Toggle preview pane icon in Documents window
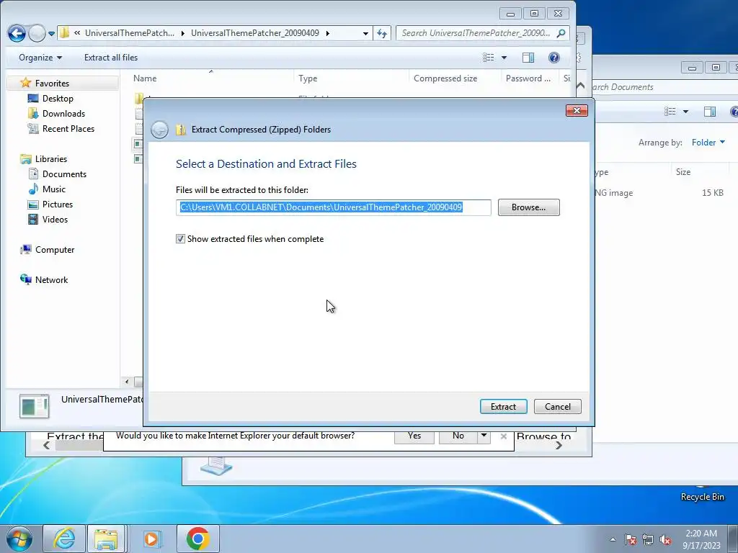The height and width of the screenshot is (553, 738). pos(710,112)
